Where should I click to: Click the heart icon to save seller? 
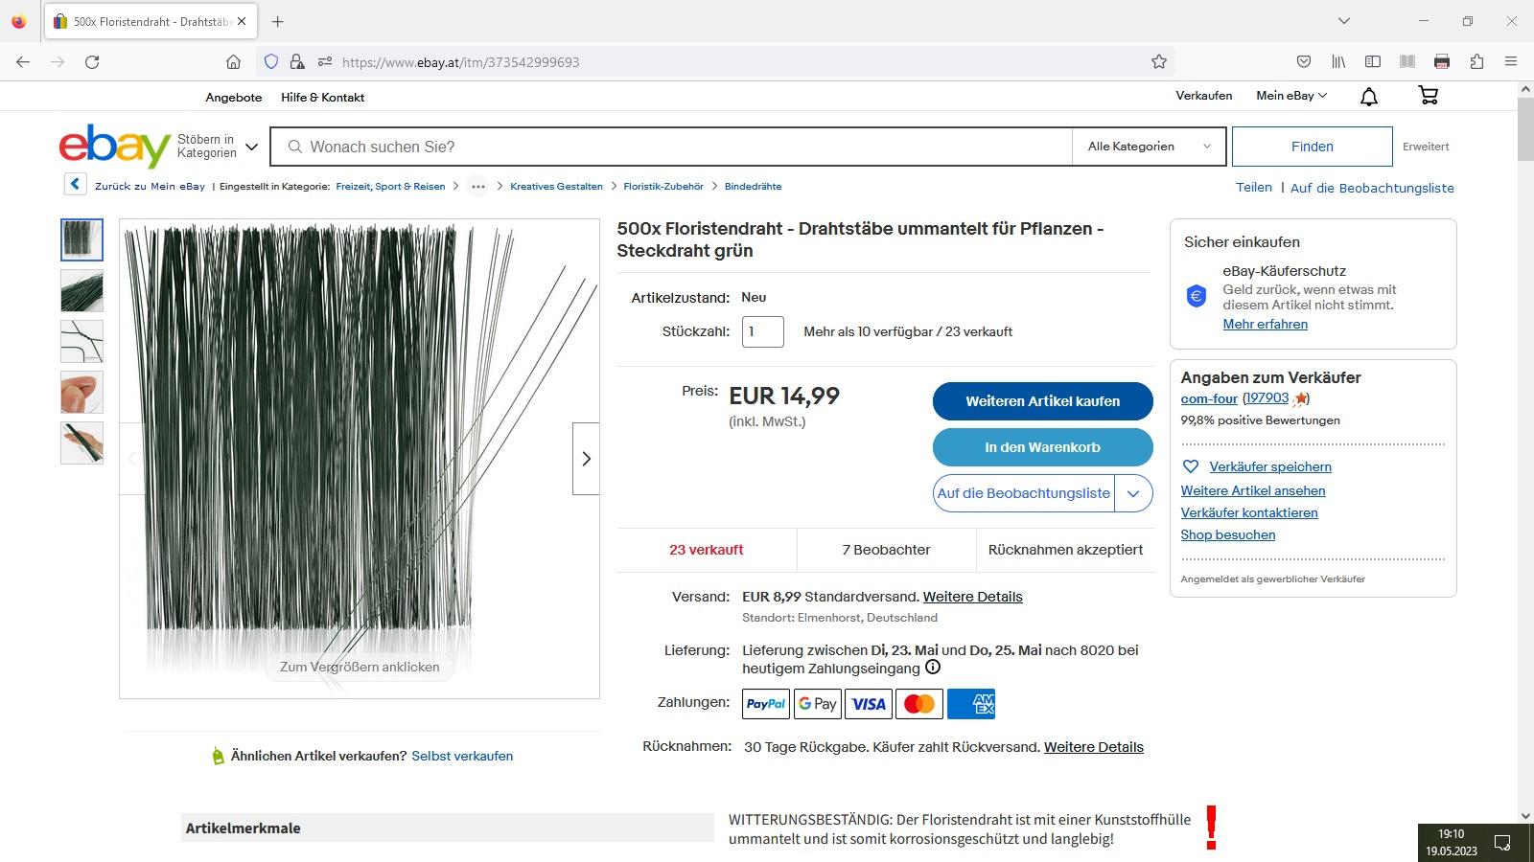point(1191,466)
